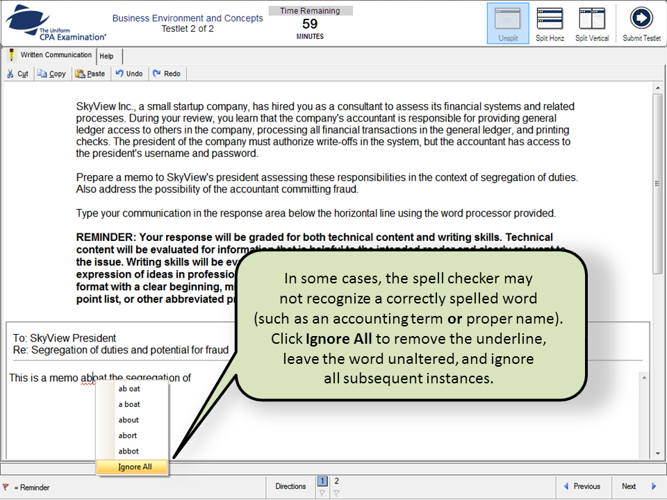
Task: Open the Directions button
Action: [290, 486]
